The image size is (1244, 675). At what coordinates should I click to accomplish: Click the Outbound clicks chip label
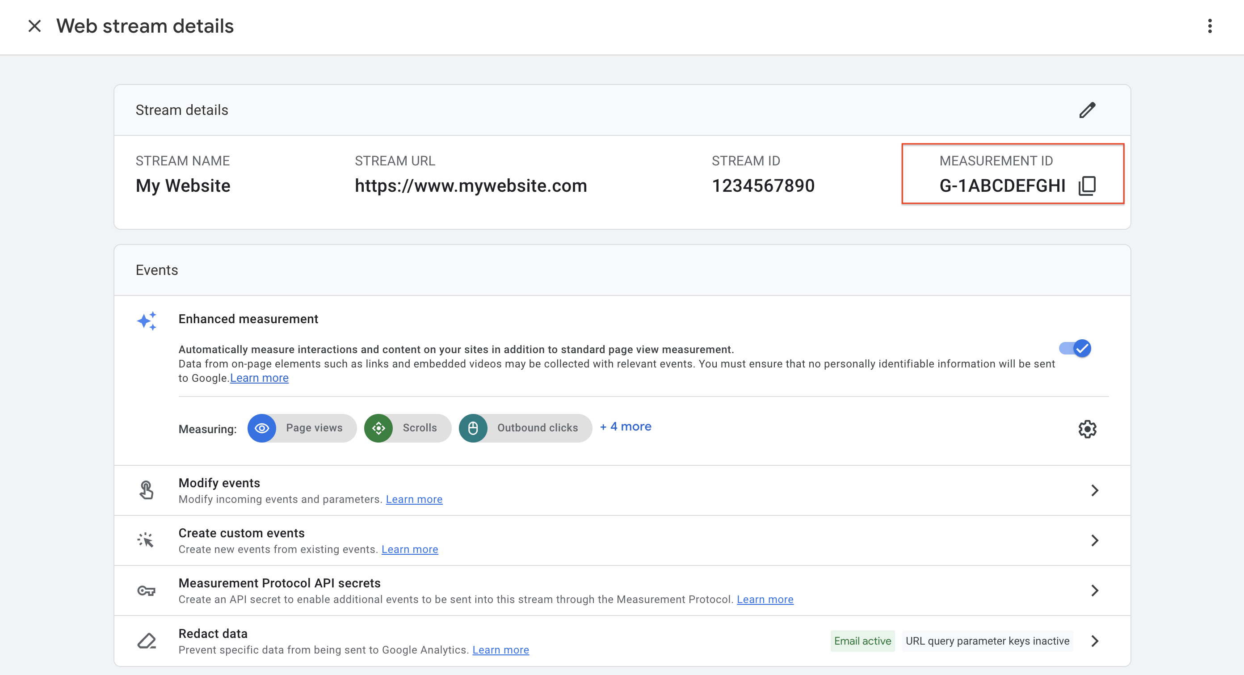click(x=538, y=428)
